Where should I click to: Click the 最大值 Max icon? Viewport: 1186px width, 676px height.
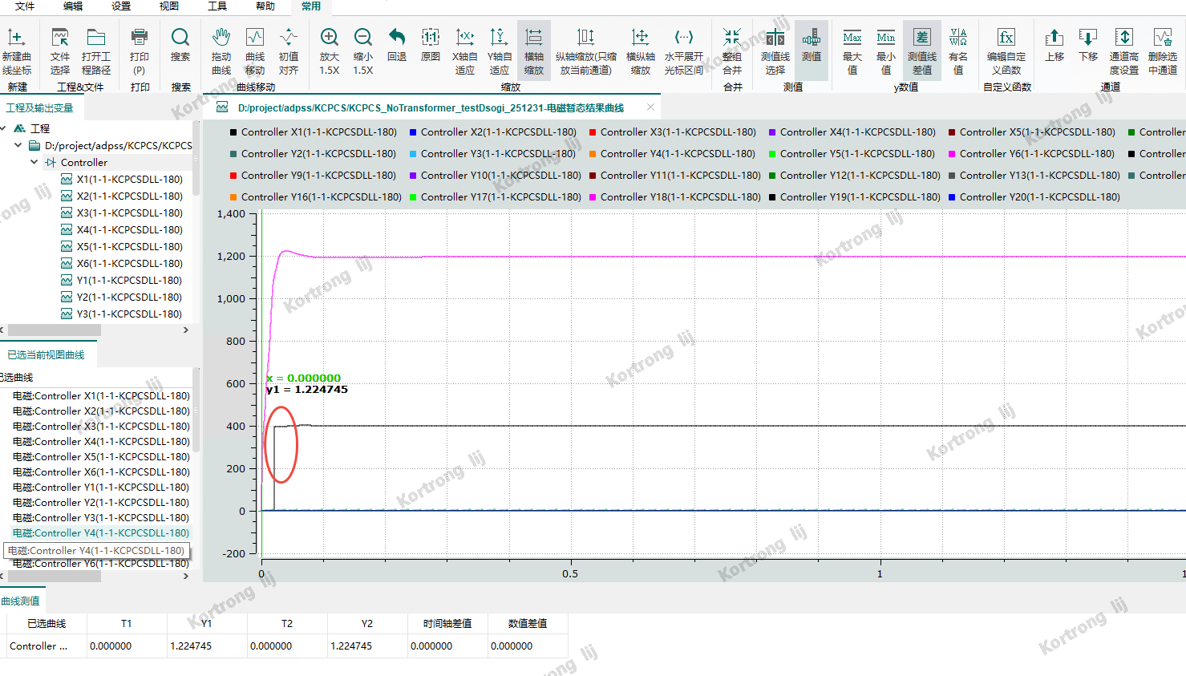tap(852, 37)
